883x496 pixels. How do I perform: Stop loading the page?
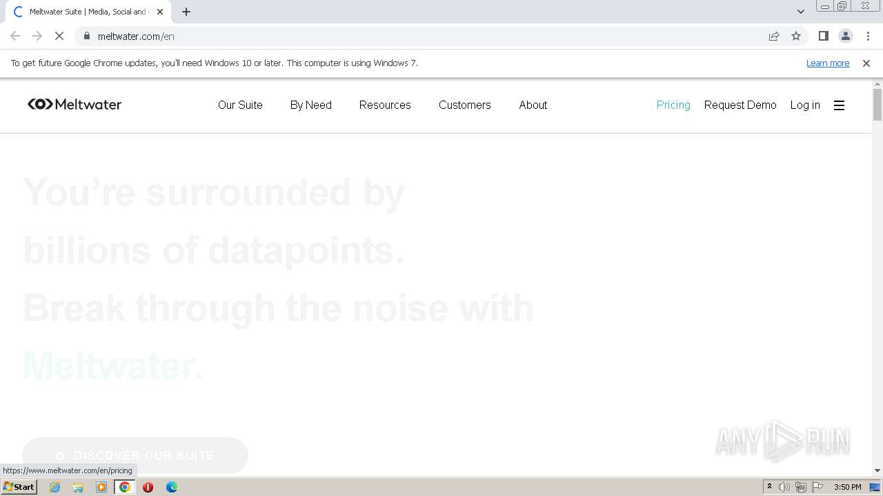click(59, 37)
